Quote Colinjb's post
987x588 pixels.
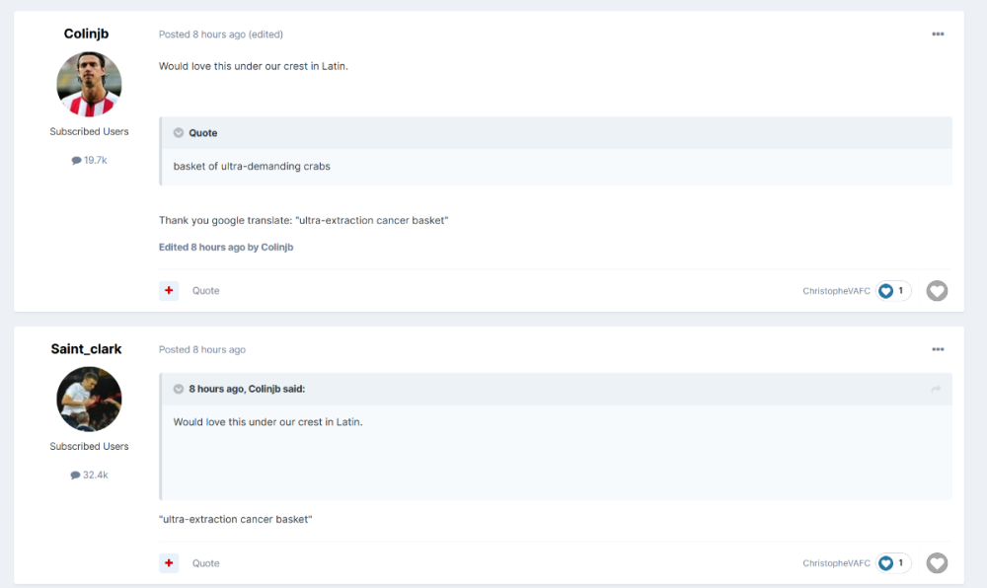click(205, 291)
